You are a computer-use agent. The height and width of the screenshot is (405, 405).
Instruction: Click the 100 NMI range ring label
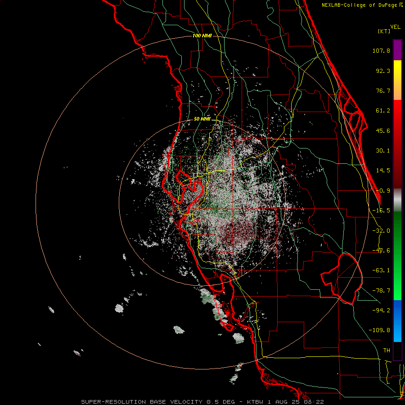pos(202,36)
